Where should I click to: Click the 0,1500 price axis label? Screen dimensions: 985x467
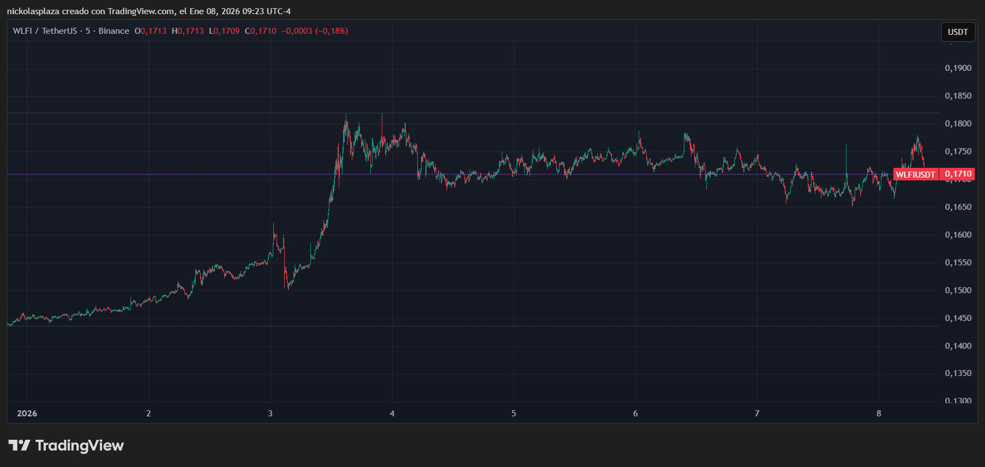coord(958,290)
